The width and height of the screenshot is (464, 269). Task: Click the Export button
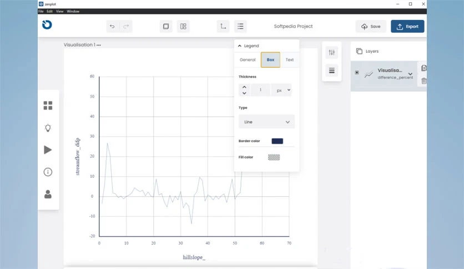pos(407,26)
